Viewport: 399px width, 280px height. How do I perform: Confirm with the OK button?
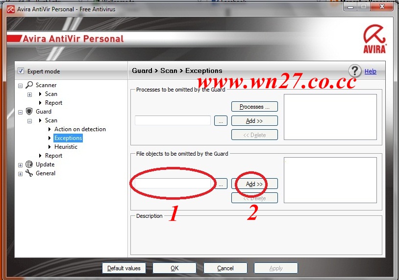[x=175, y=268]
